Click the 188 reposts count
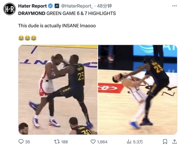The height and width of the screenshot is (147, 182). [64, 142]
